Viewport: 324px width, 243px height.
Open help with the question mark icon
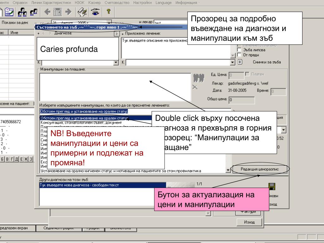(109, 12)
